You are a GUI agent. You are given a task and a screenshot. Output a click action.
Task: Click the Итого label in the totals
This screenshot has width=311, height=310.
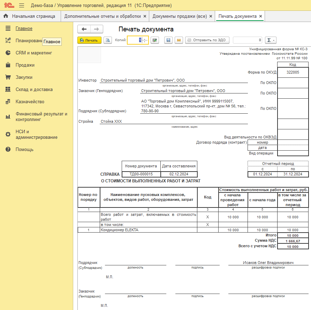point(271,235)
